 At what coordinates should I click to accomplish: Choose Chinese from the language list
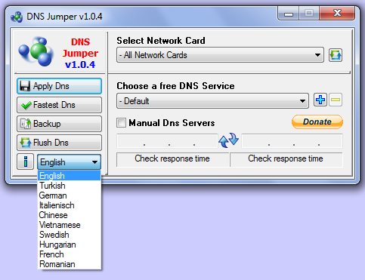pos(69,215)
